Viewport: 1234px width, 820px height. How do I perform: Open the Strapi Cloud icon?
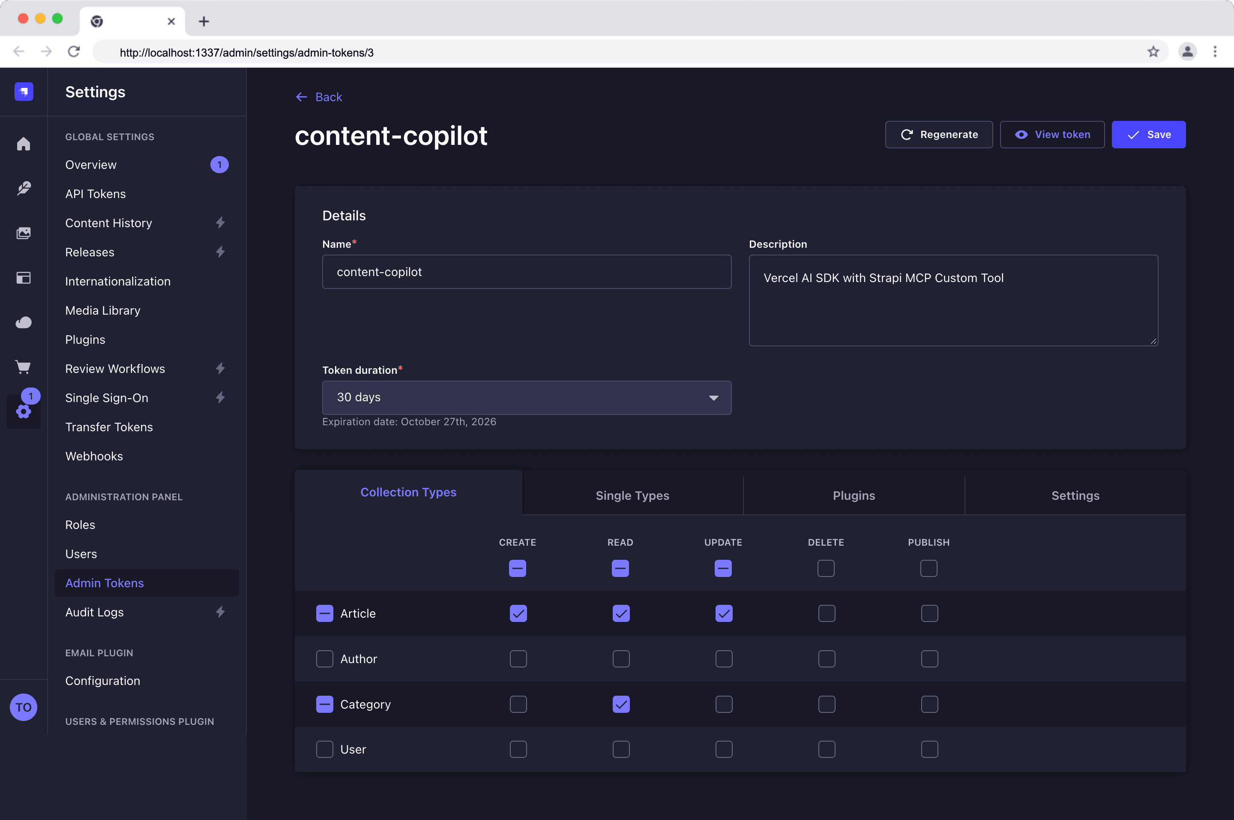[x=24, y=322]
